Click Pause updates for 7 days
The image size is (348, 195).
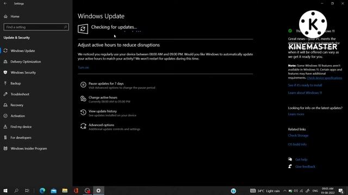[x=106, y=83]
